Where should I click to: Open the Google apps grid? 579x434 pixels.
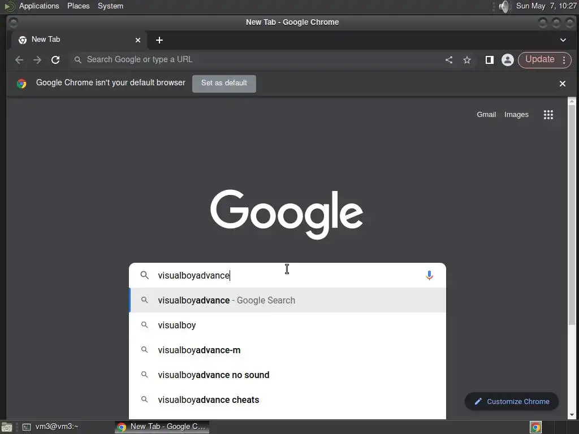coord(548,115)
